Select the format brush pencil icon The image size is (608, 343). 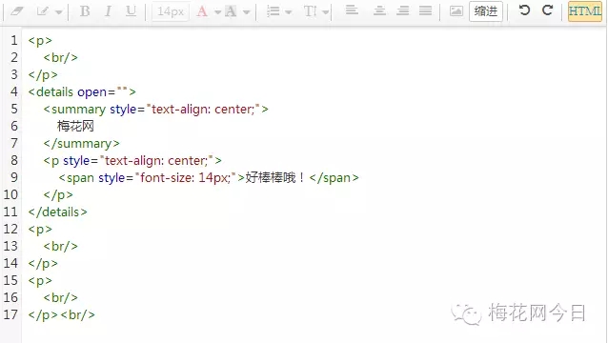[x=42, y=11]
